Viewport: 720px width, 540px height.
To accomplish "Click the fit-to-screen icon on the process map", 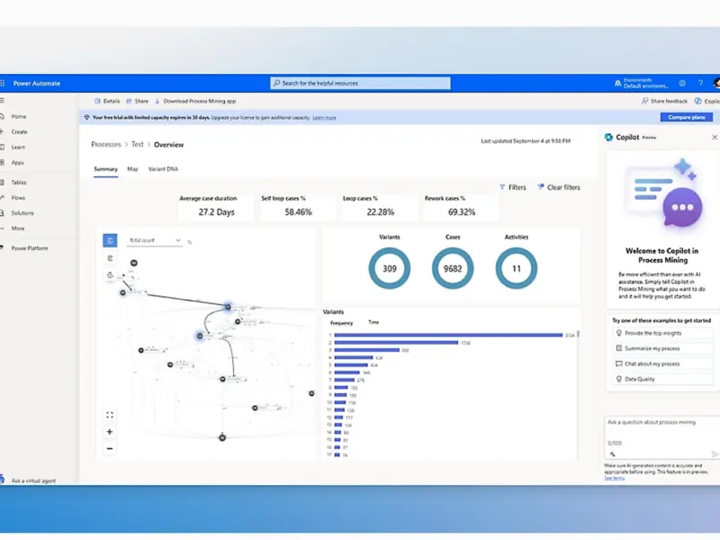I will coord(110,415).
